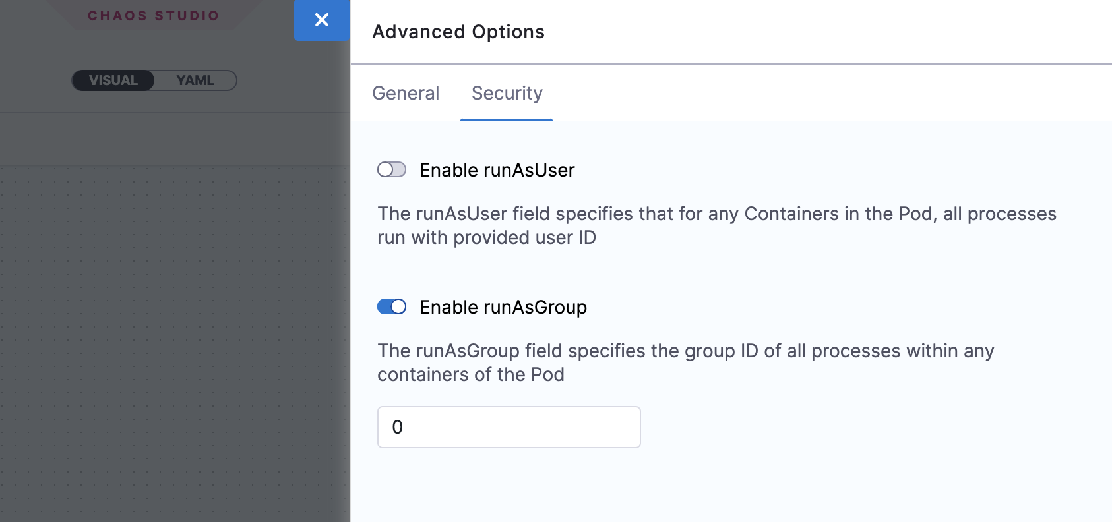Click the "Enable runAsGroup" label
This screenshot has height=522, width=1112.
[x=503, y=307]
